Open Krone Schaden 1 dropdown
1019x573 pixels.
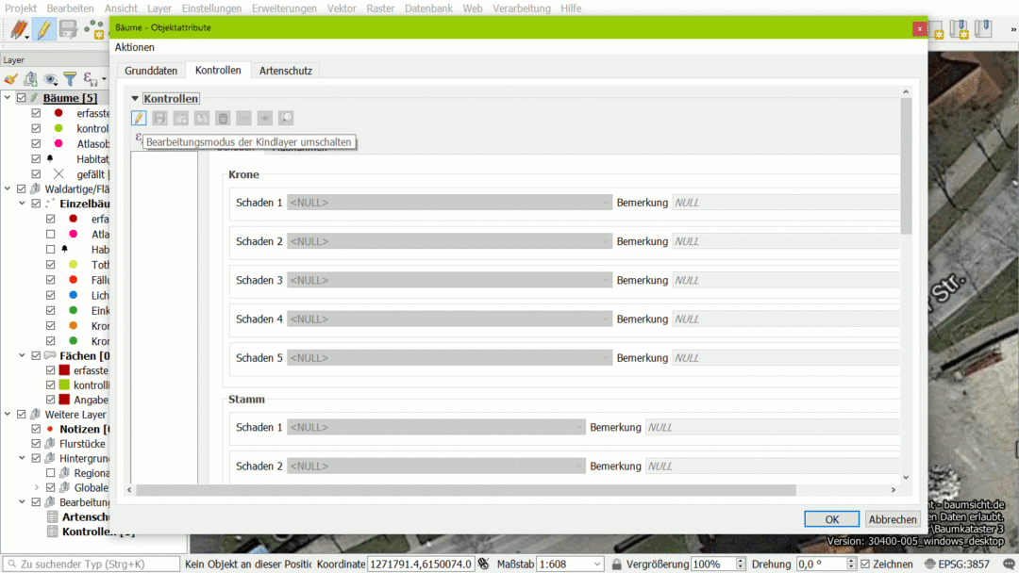tap(449, 203)
